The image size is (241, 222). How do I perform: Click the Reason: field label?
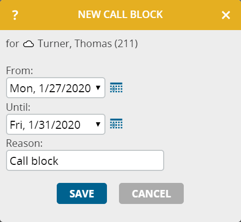[24, 143]
